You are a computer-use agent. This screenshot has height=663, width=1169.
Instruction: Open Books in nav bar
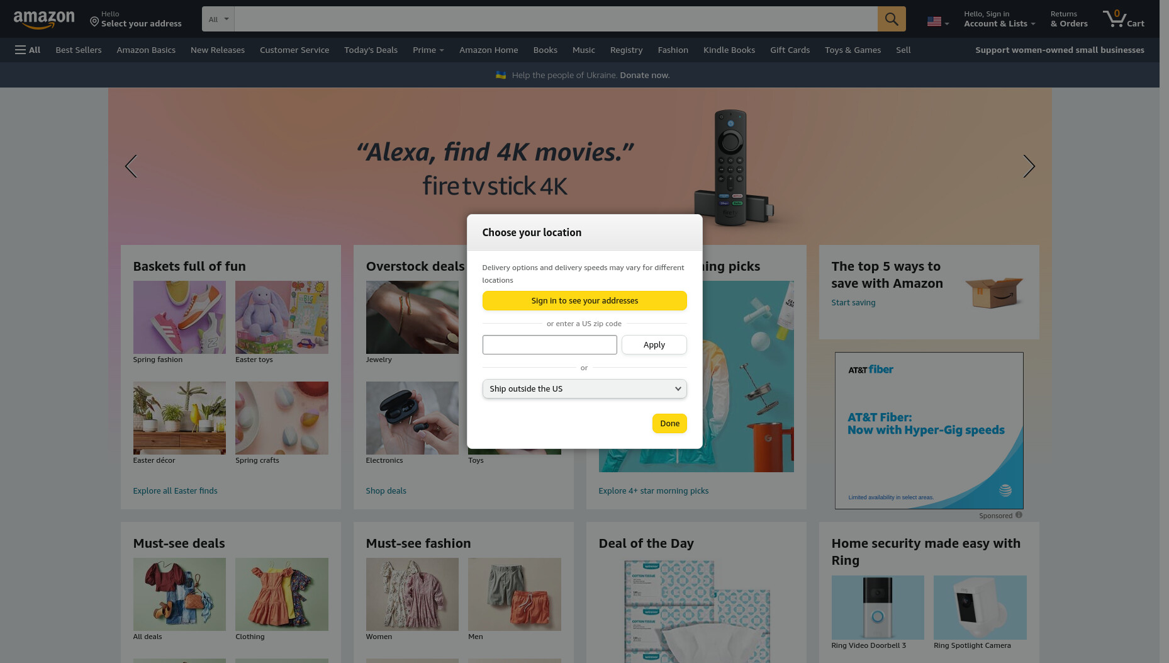[545, 50]
